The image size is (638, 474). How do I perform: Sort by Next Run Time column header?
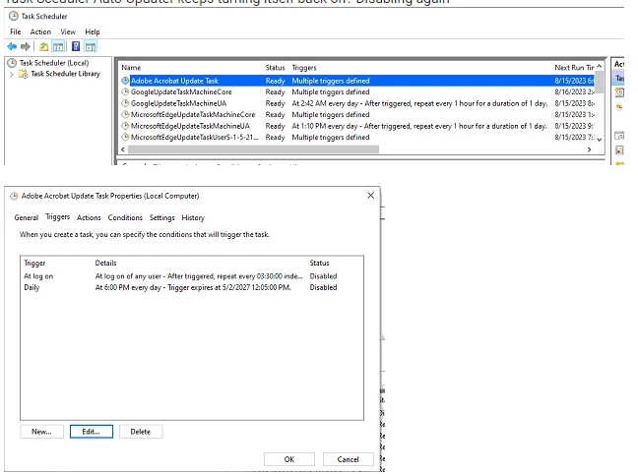574,68
